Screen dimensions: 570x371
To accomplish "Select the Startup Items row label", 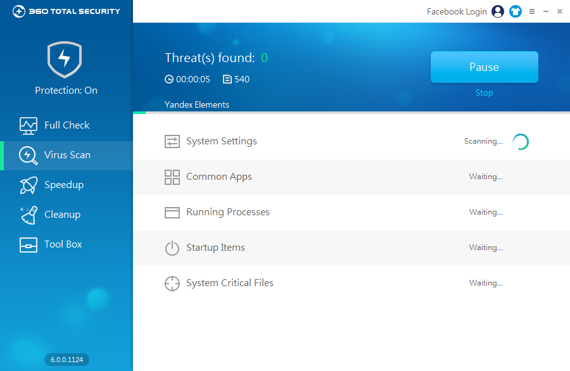I will click(x=215, y=248).
